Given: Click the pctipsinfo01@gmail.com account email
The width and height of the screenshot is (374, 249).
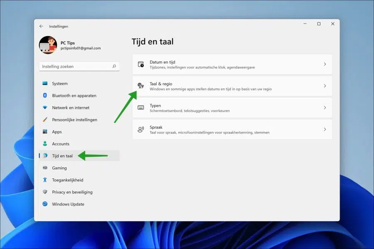Looking at the screenshot, I should [x=81, y=48].
